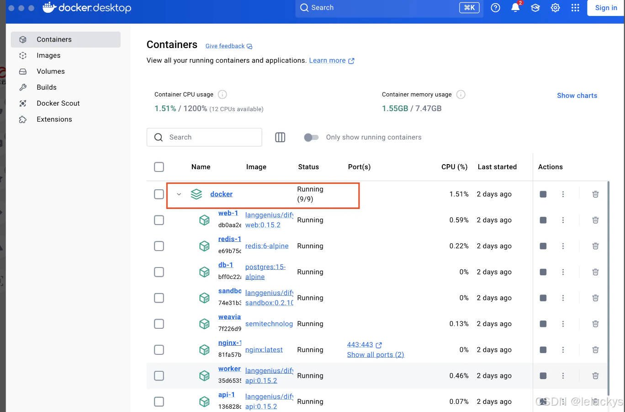Open the Learning center graduation cap icon
This screenshot has height=412, width=625.
click(535, 8)
